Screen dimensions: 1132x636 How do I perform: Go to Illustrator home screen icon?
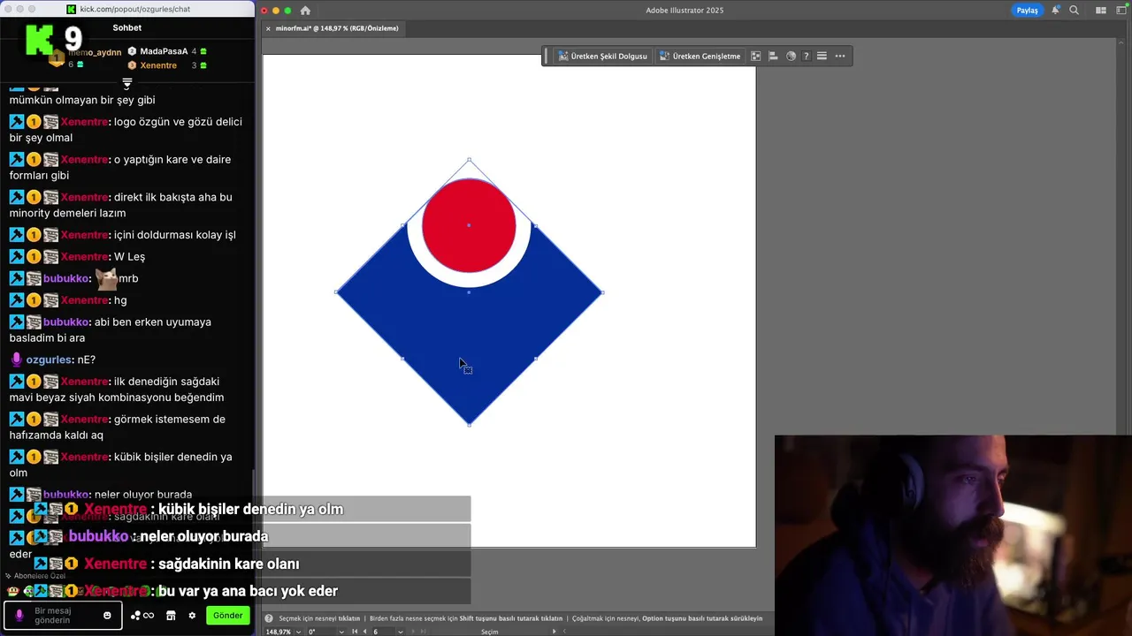(305, 11)
